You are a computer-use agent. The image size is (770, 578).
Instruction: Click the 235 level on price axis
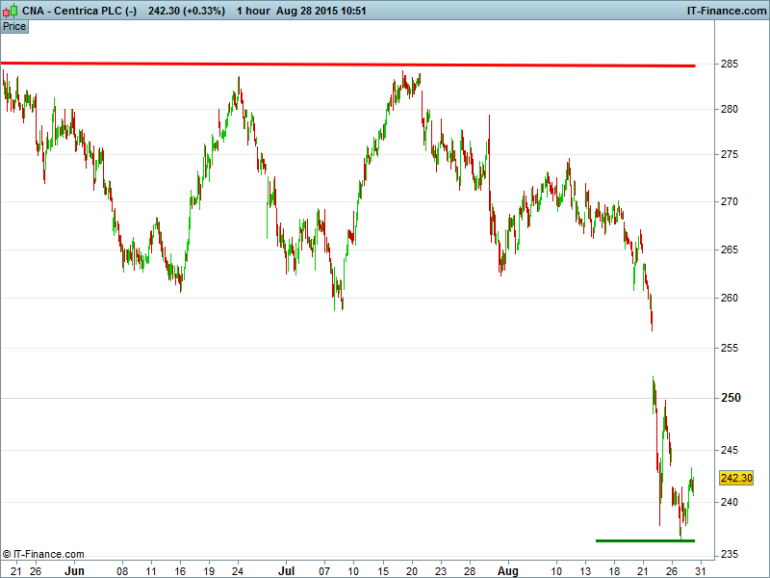point(730,554)
